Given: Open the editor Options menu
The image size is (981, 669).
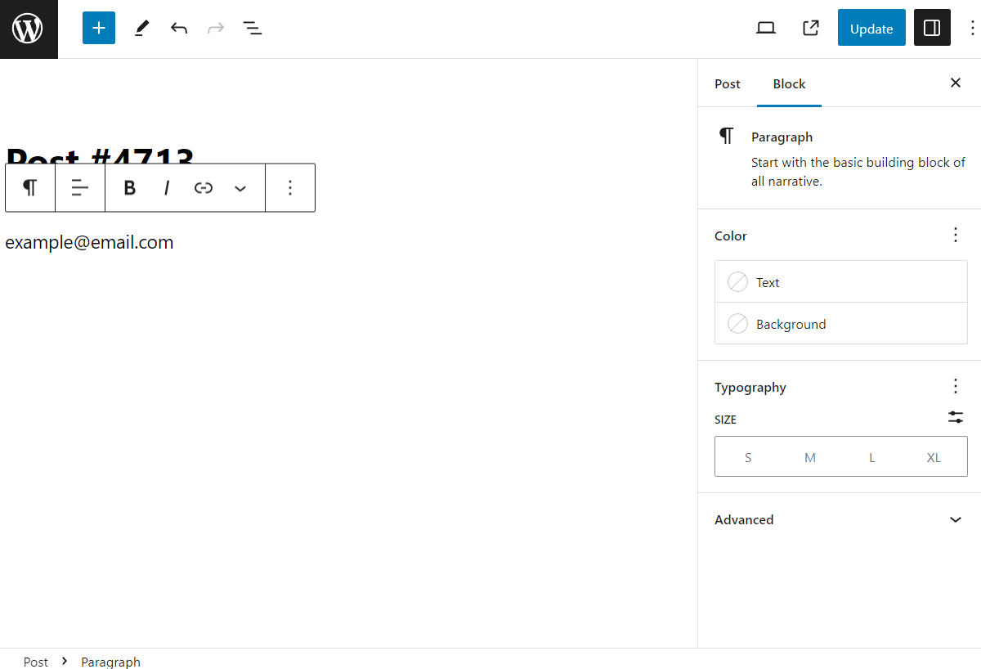Looking at the screenshot, I should tap(970, 27).
